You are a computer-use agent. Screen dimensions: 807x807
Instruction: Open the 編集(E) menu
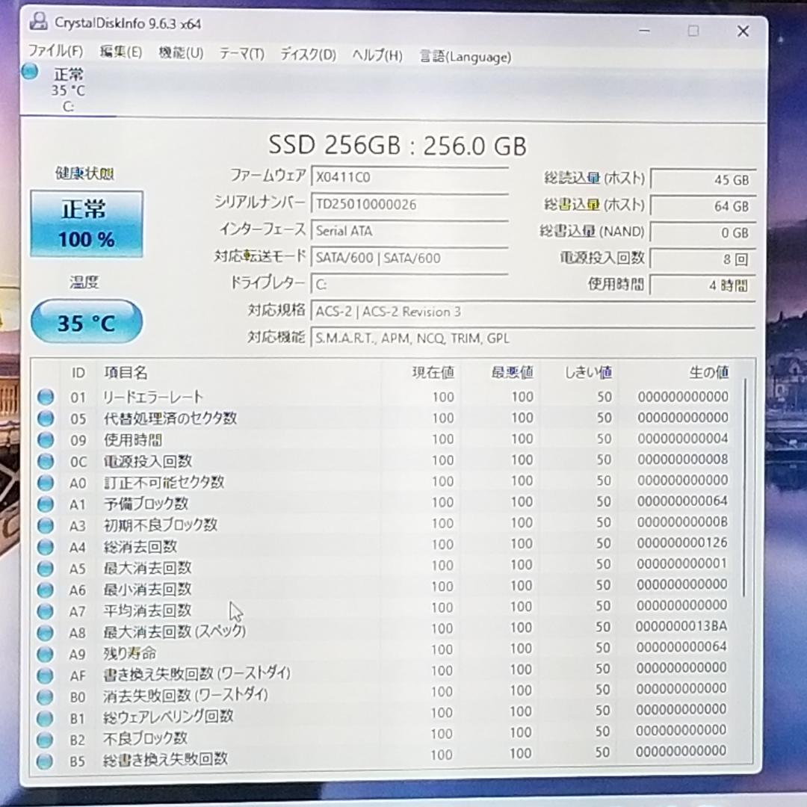[121, 52]
